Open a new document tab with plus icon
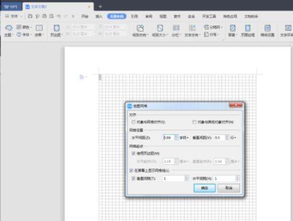This screenshot has height=221, width=293. (100, 7)
